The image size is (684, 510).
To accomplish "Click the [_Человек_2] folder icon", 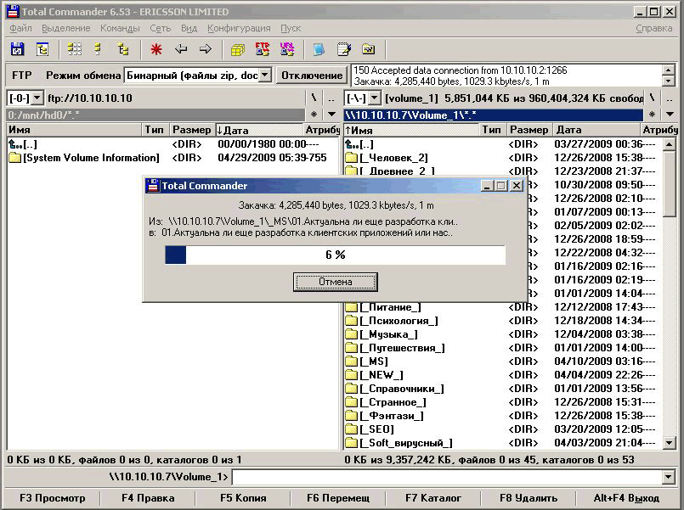I will tap(352, 158).
